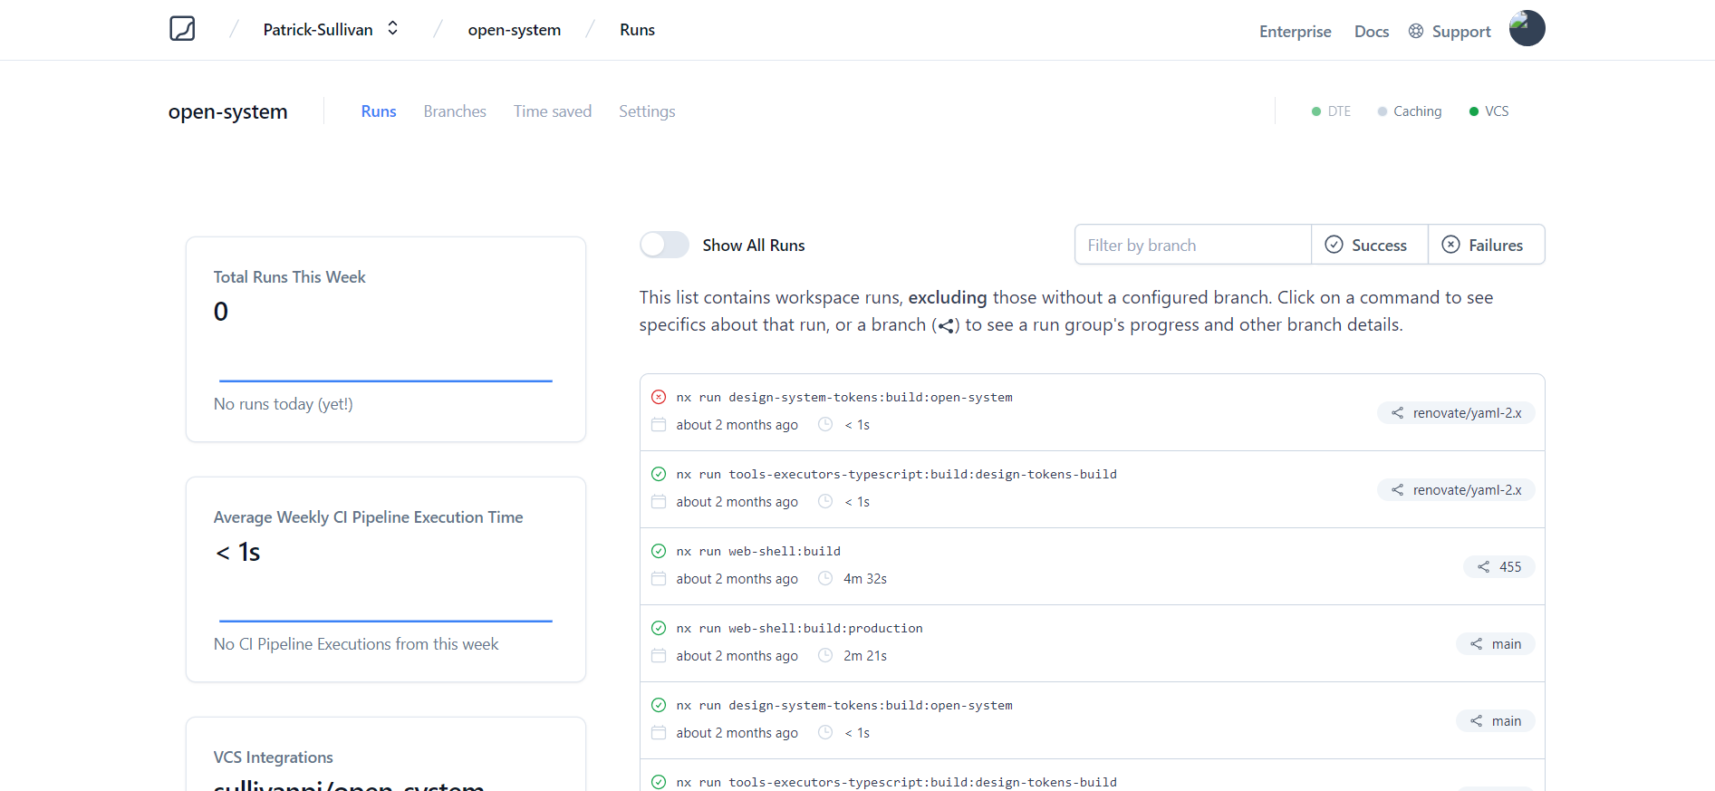Click success icon of web-shell:build:production run
The height and width of the screenshot is (791, 1715).
click(659, 628)
